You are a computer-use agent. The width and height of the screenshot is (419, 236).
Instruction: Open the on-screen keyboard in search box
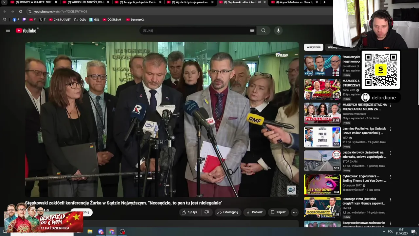click(x=252, y=30)
